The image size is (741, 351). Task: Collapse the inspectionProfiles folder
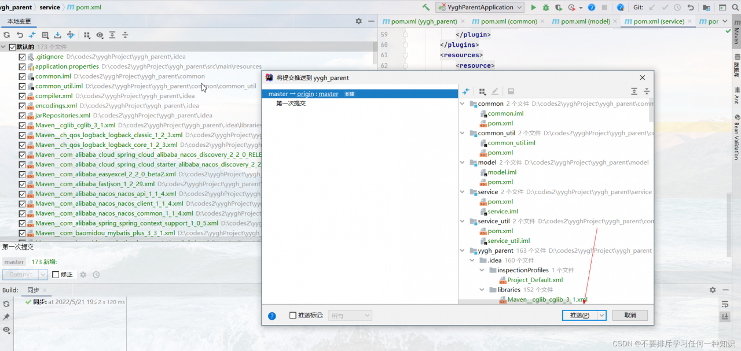point(482,271)
